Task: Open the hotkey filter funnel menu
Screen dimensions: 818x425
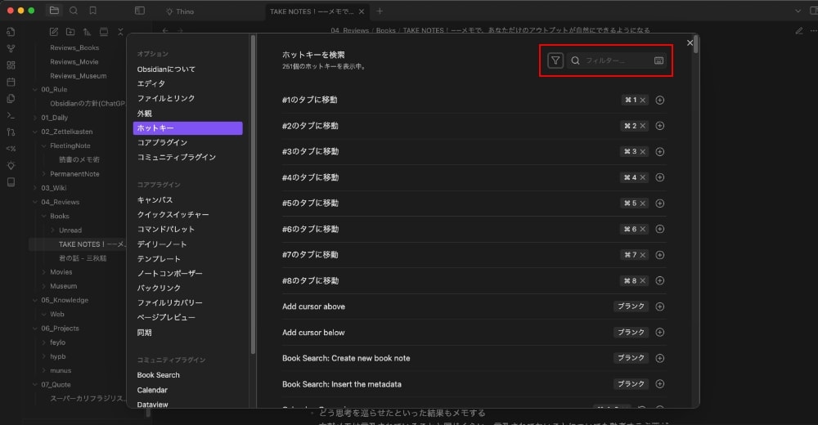Action: [555, 60]
